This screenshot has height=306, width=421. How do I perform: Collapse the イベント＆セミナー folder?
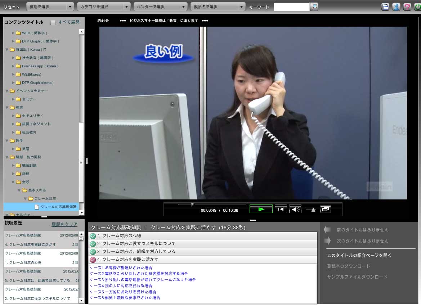[7, 91]
